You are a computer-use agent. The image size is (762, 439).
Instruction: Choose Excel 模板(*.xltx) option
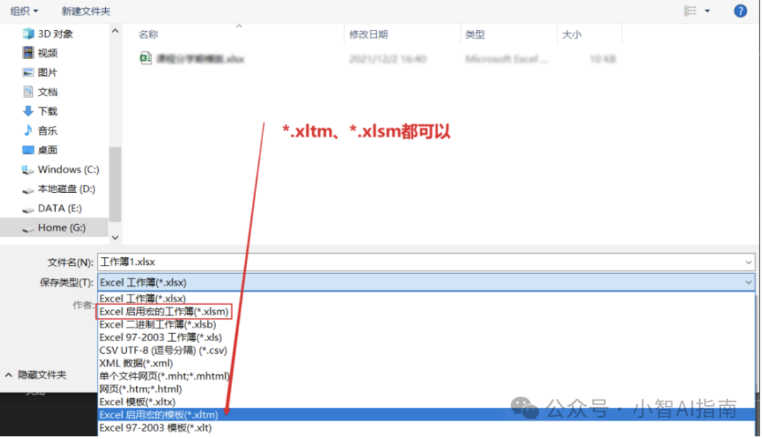pyautogui.click(x=426, y=402)
